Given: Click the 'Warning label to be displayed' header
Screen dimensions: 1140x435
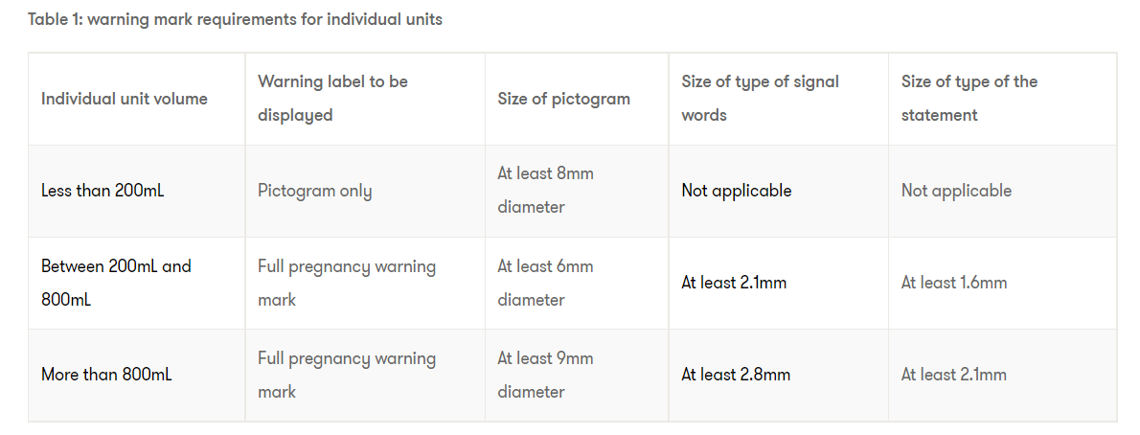Looking at the screenshot, I should pyautogui.click(x=332, y=98).
